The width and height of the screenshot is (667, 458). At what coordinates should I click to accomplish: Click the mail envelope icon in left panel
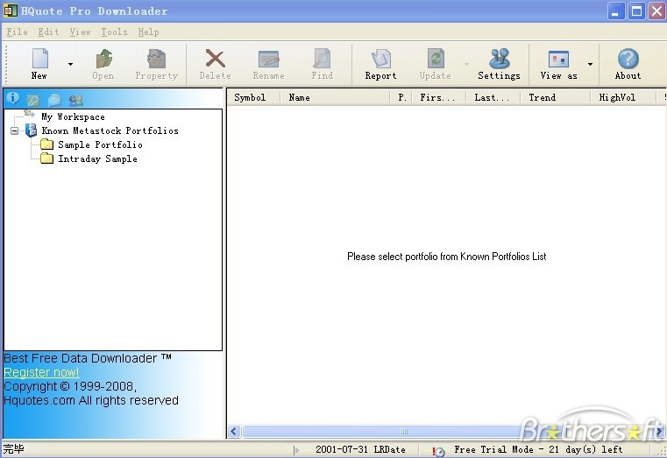click(x=54, y=100)
